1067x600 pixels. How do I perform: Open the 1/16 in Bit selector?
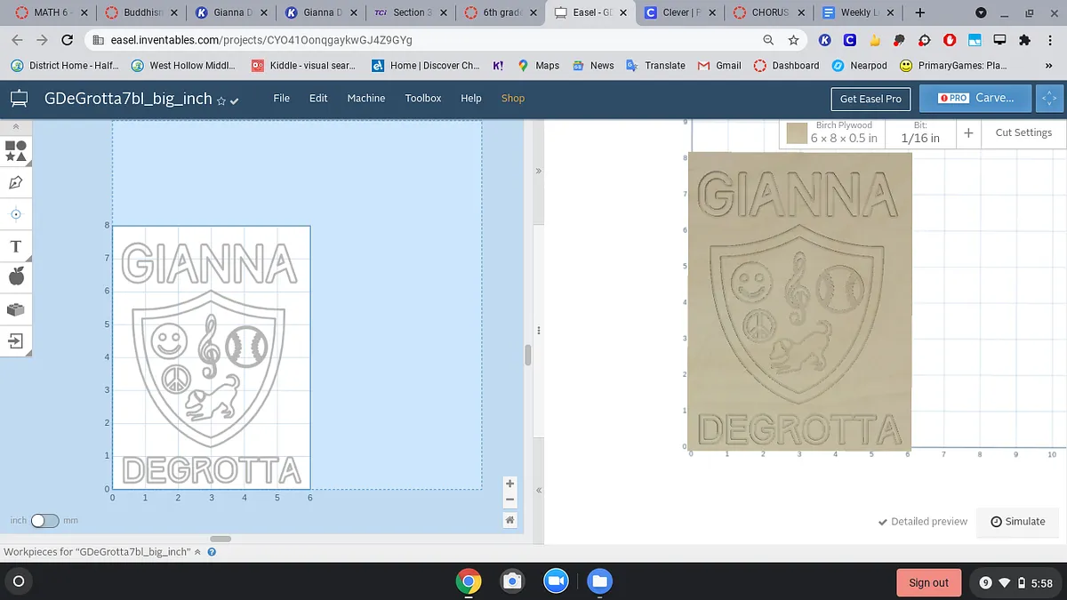tap(920, 132)
